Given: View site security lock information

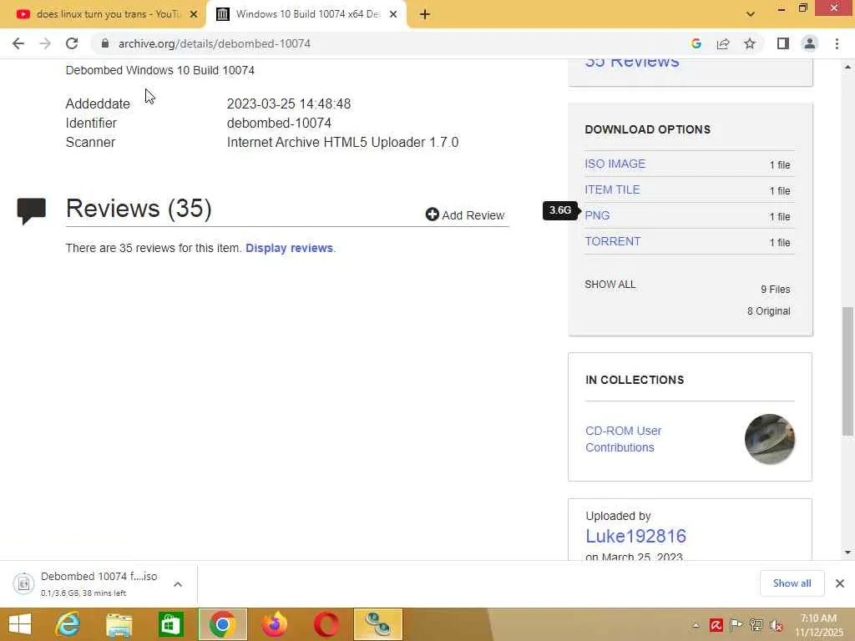Looking at the screenshot, I should [105, 43].
